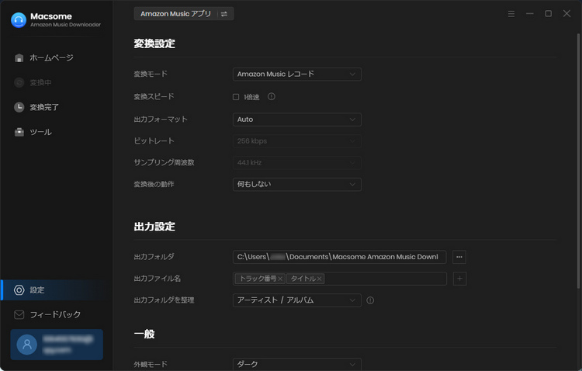Click the 44.1 kHz sampling dropdown
Image resolution: width=582 pixels, height=371 pixels.
(297, 163)
